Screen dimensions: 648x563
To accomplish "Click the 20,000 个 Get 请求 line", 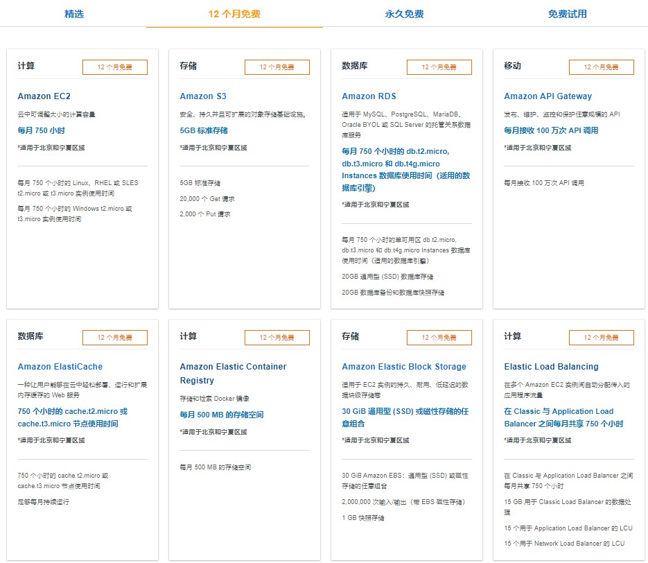I will coord(207,199).
